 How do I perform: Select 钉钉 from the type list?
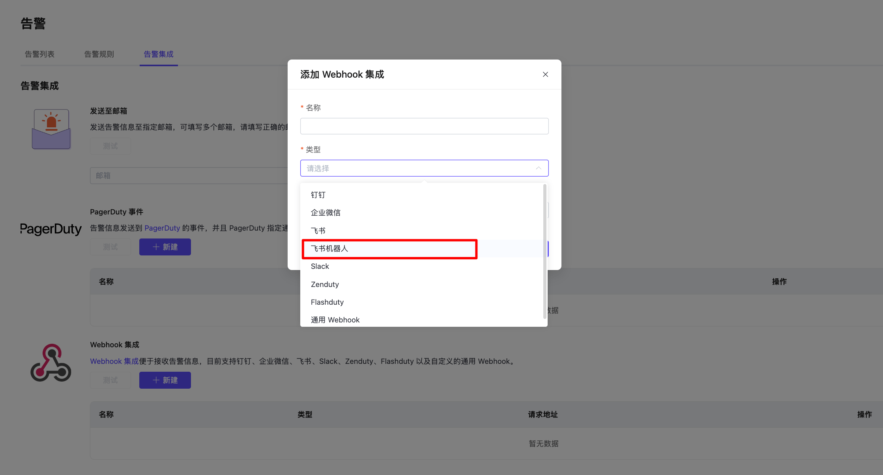(421, 195)
